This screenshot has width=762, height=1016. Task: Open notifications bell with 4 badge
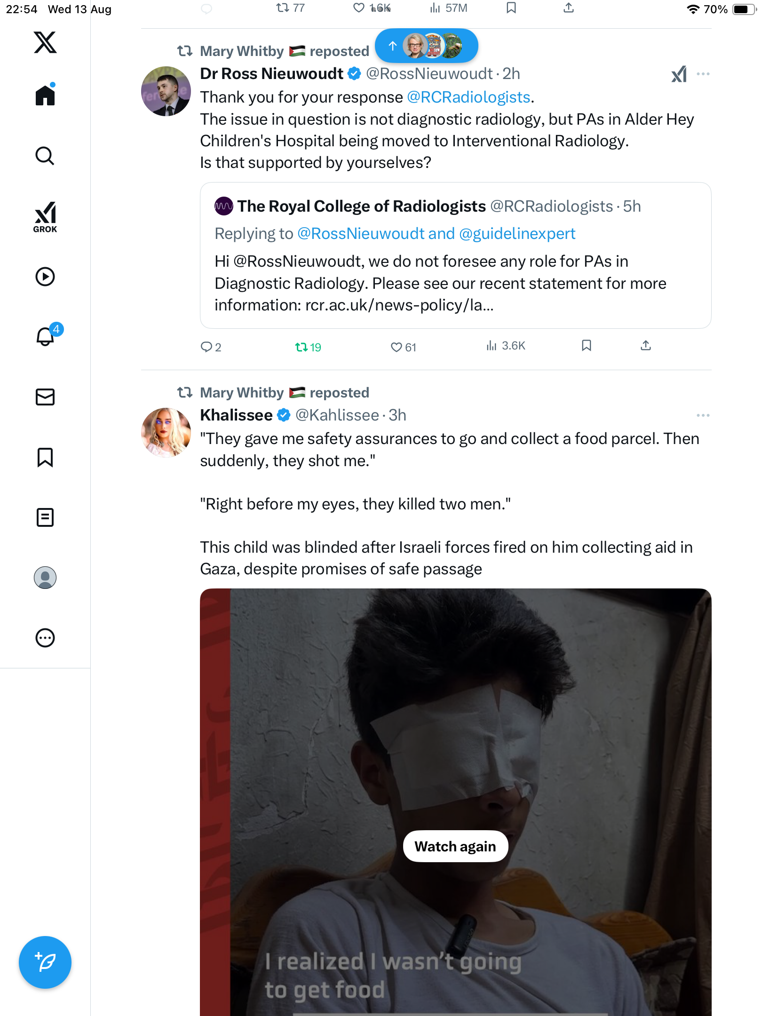[x=46, y=336]
